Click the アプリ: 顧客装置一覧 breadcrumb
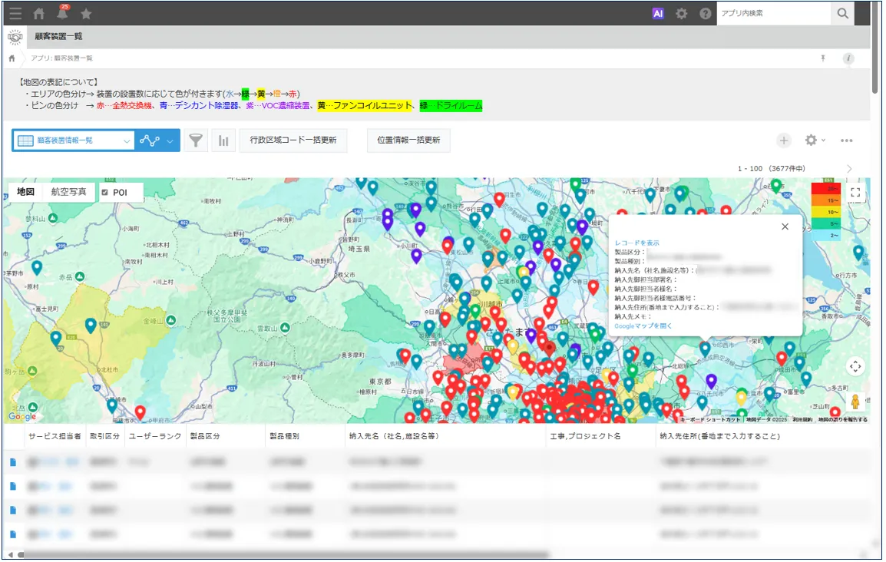Viewport: 886px width, 562px height. pyautogui.click(x=61, y=58)
